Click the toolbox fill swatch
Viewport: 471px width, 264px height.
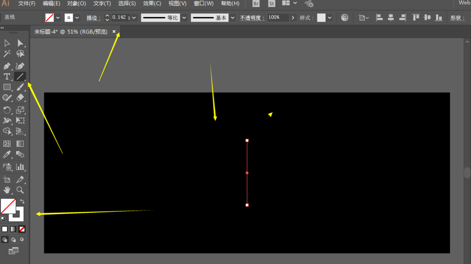click(8, 206)
